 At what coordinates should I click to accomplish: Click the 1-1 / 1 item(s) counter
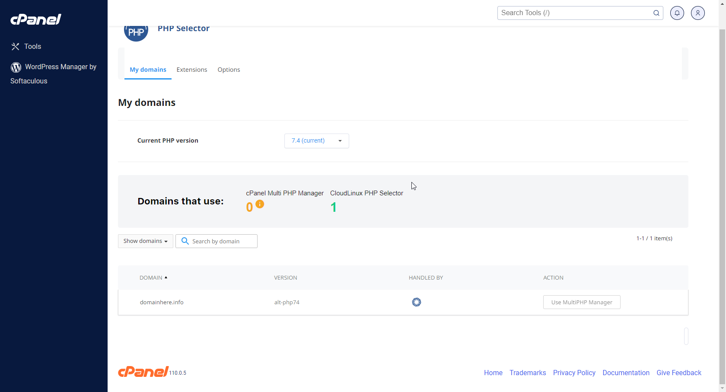(654, 238)
